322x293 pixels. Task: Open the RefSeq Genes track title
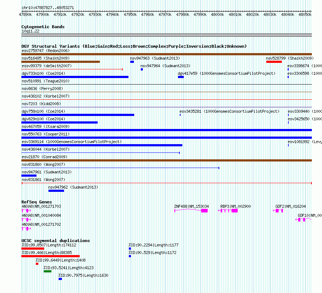[37, 202]
